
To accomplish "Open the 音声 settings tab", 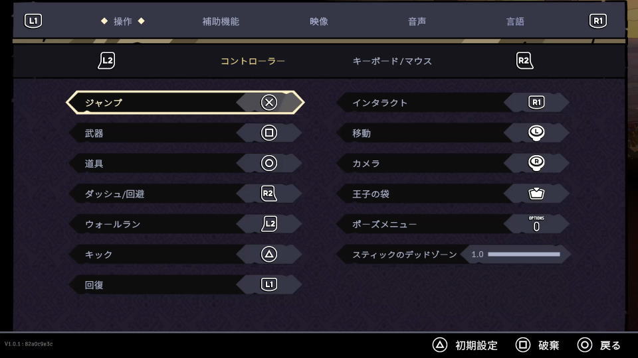I will coord(417,21).
